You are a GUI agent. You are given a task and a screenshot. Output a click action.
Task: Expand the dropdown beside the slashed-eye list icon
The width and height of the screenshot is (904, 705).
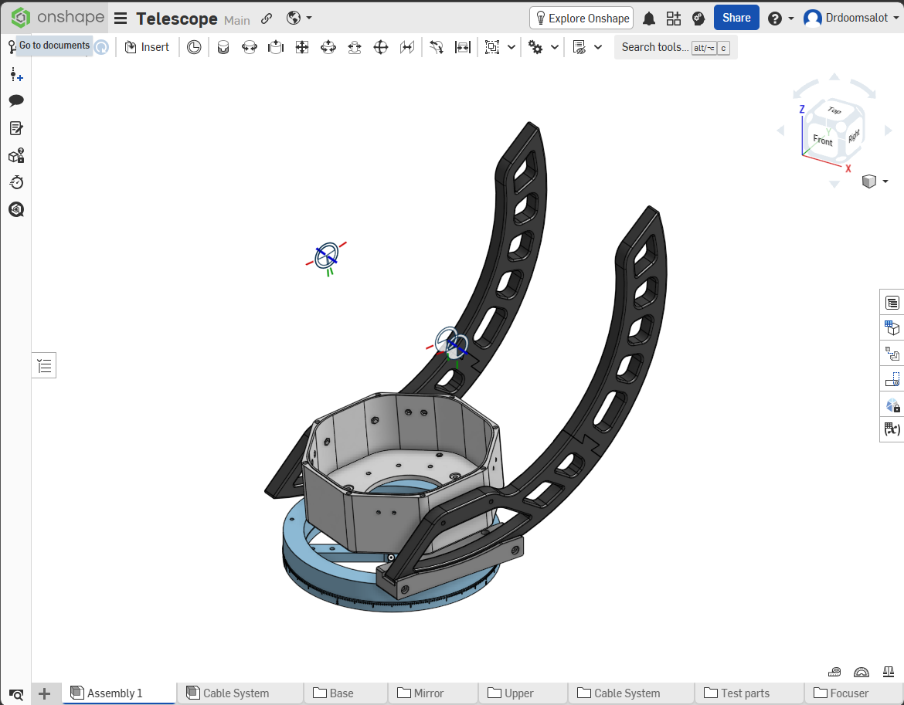pos(598,47)
